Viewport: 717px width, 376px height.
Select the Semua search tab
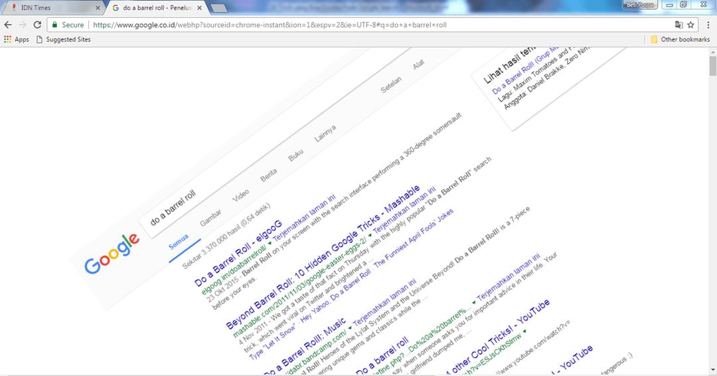click(x=179, y=242)
